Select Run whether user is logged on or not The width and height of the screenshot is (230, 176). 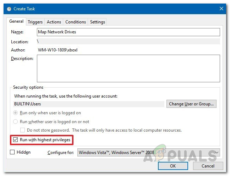point(15,122)
